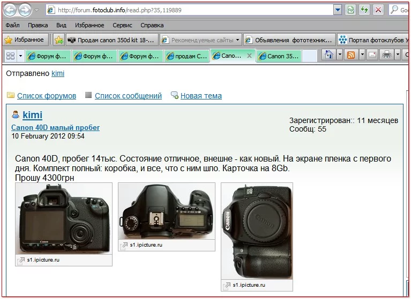This screenshot has height=299, width=411.
Task: Switch to first Форум ф... tab
Action: pyautogui.click(x=48, y=56)
